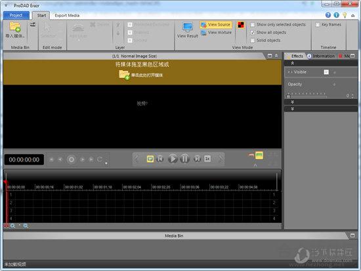Enable Show only selected objects checkbox

(253, 25)
